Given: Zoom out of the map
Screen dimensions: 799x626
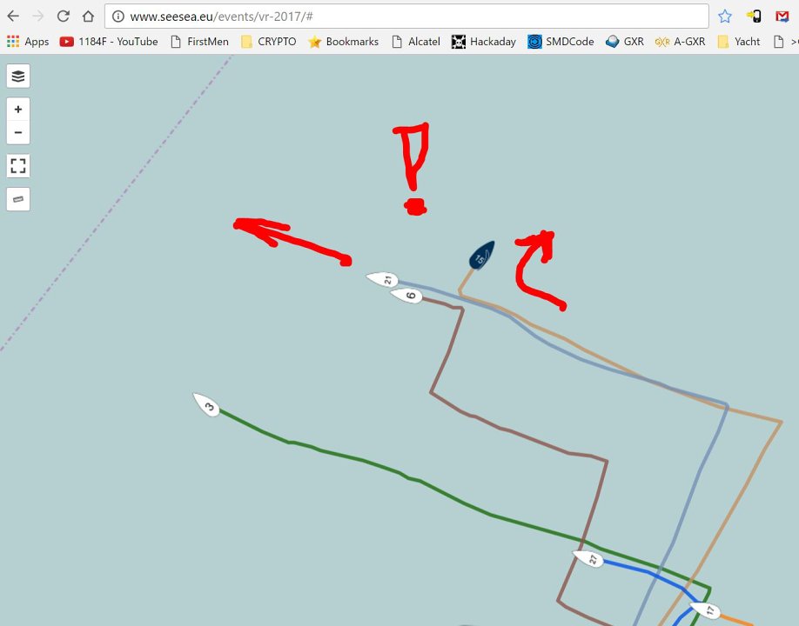Looking at the screenshot, I should coord(18,133).
